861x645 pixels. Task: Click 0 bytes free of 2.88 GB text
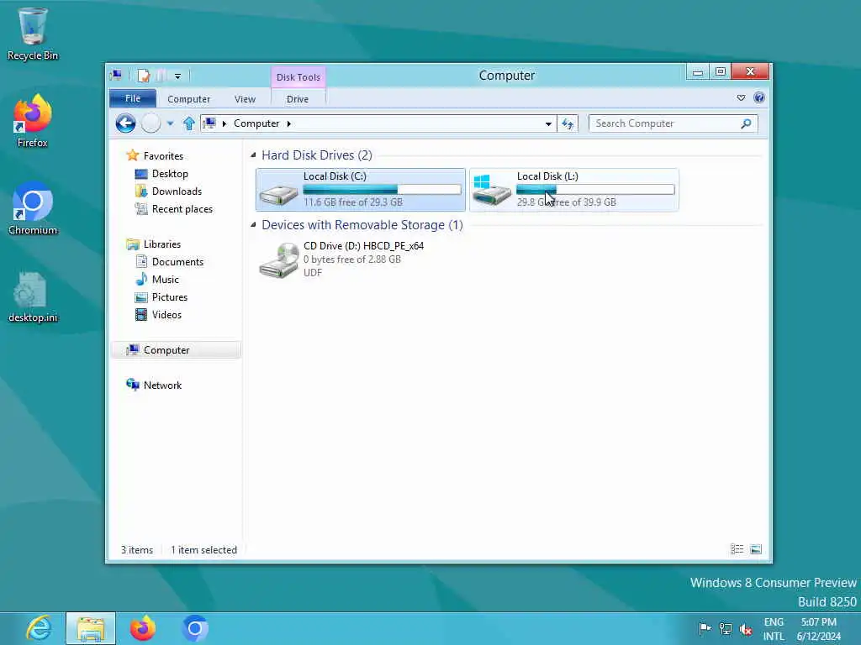(352, 260)
